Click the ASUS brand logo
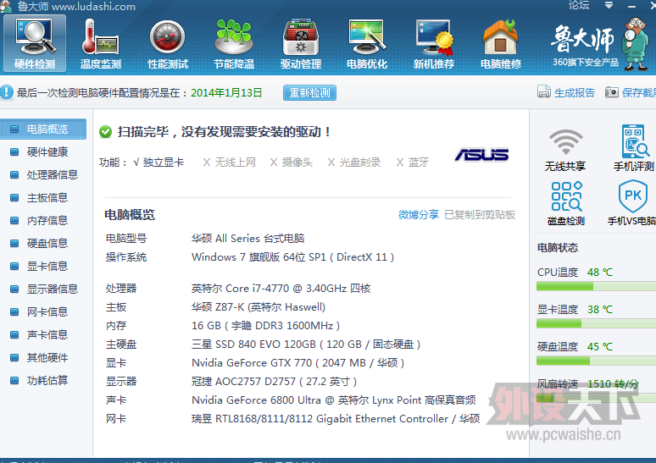The height and width of the screenshot is (463, 656). (481, 155)
